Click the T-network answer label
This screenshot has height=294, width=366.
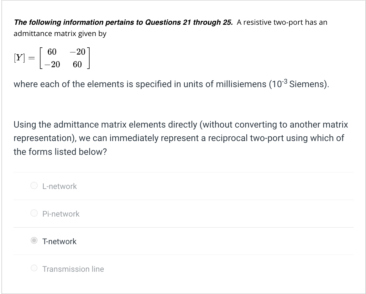click(x=59, y=241)
